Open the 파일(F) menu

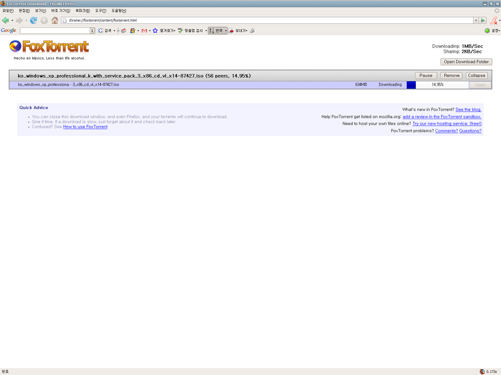pos(8,11)
